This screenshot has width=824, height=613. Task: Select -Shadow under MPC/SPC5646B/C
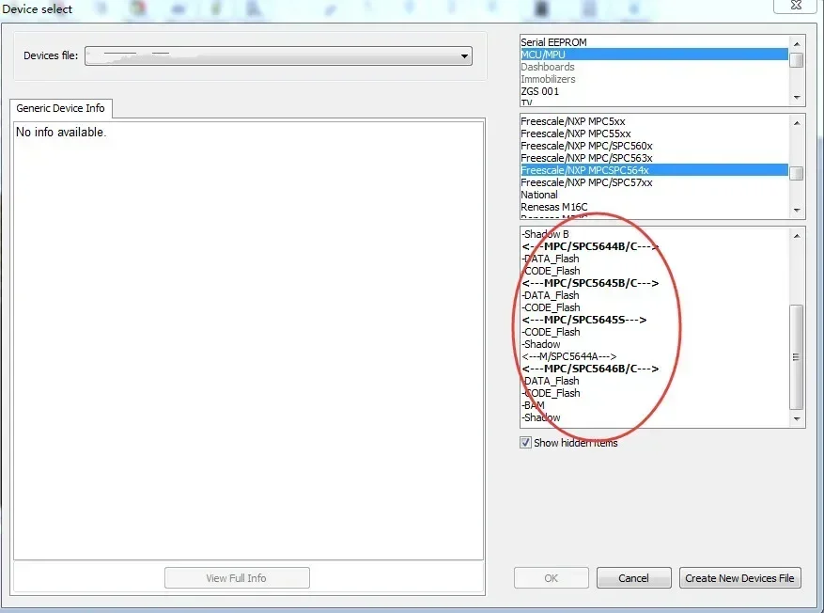[x=654, y=417]
